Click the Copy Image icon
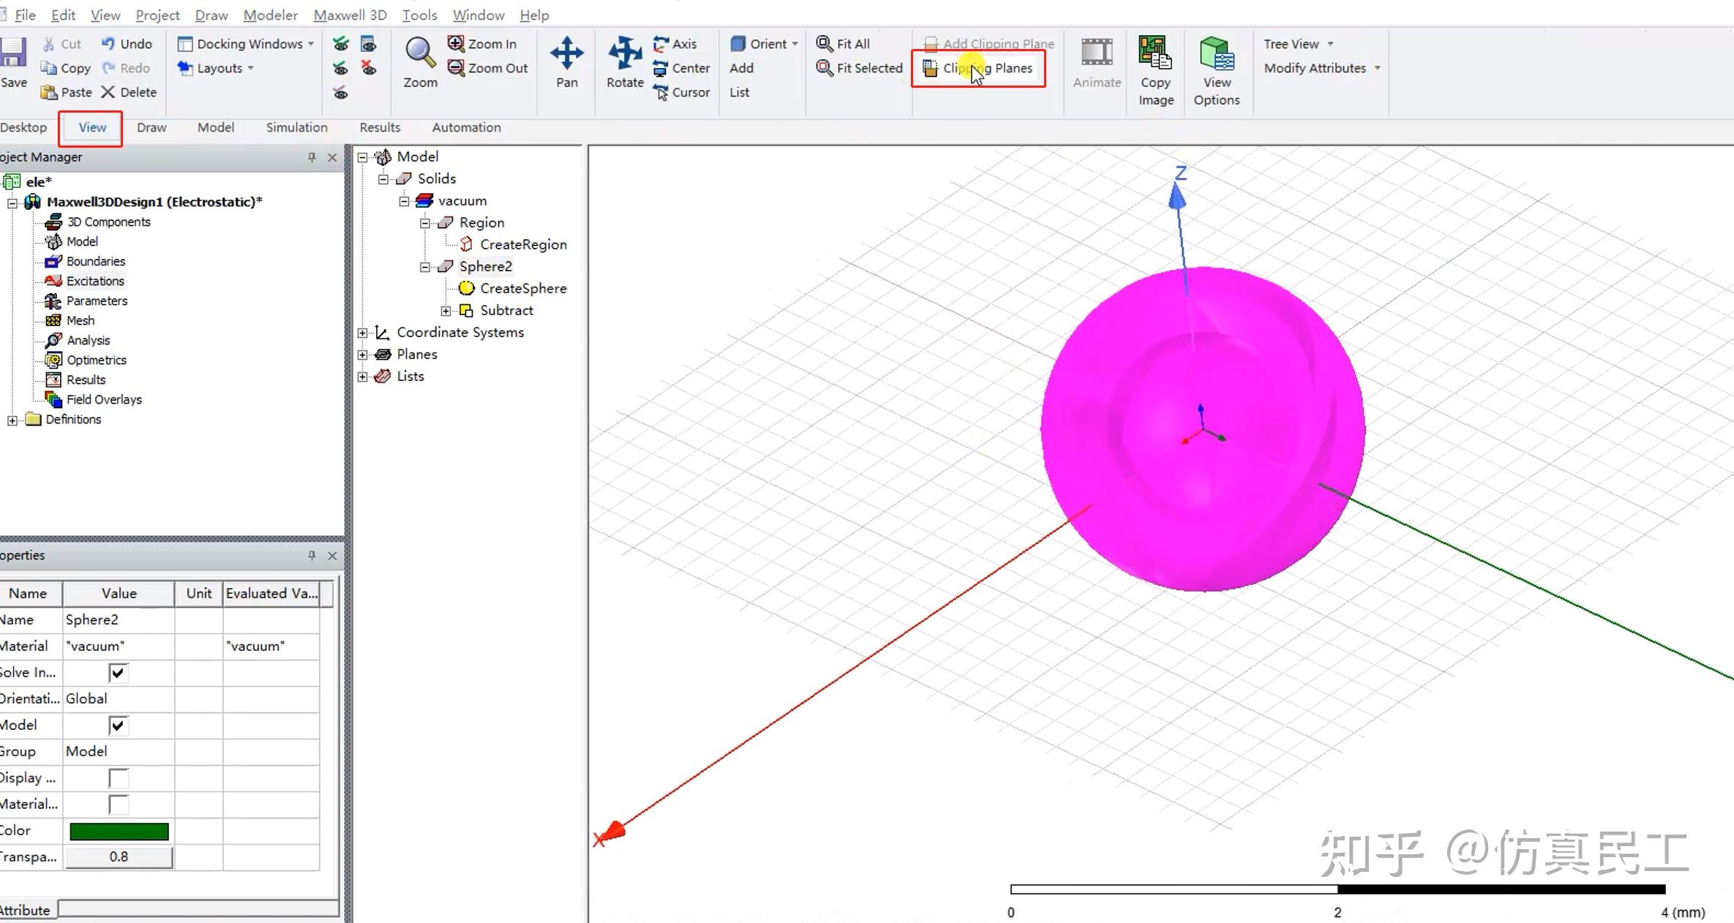The height and width of the screenshot is (923, 1734). click(1155, 53)
